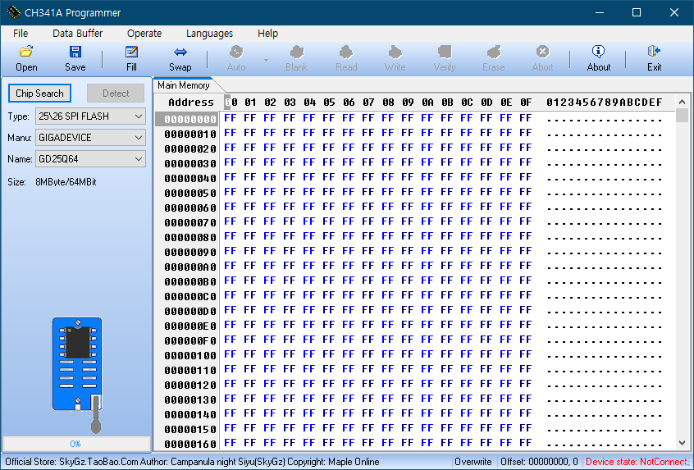
Task: Open the Manu dropdown GIGADEVICE
Action: point(90,138)
